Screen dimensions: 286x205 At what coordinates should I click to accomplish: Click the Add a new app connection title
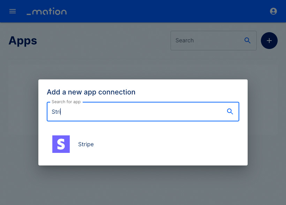tap(91, 92)
